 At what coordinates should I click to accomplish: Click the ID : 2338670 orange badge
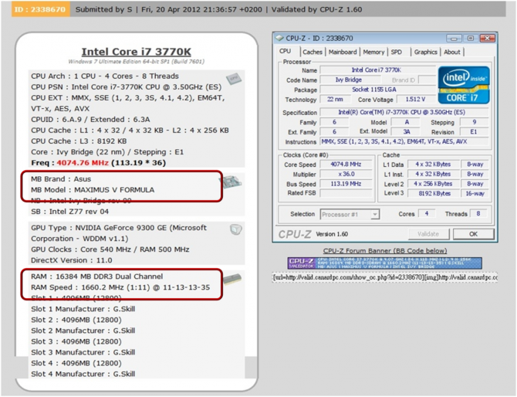[x=40, y=9]
